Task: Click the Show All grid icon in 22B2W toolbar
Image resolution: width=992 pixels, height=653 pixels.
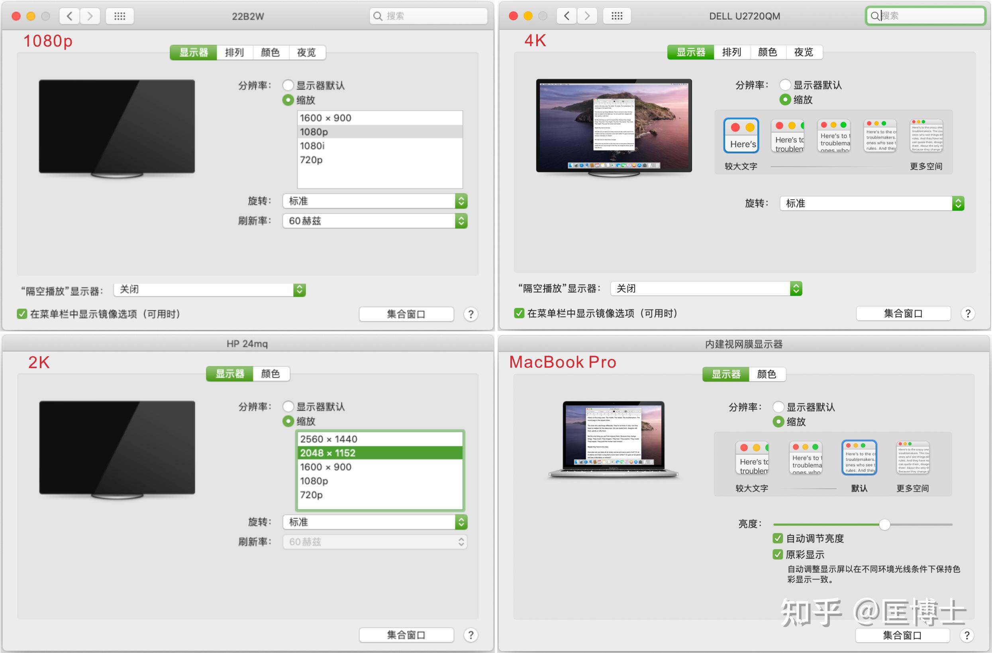Action: pyautogui.click(x=119, y=16)
